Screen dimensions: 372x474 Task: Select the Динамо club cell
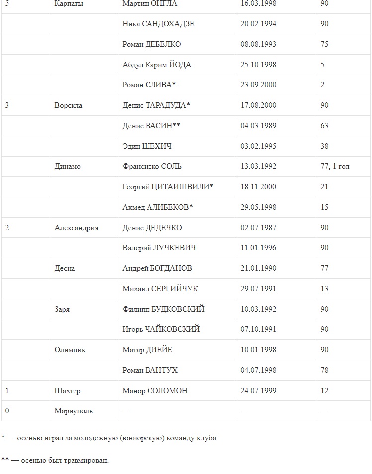68,166
